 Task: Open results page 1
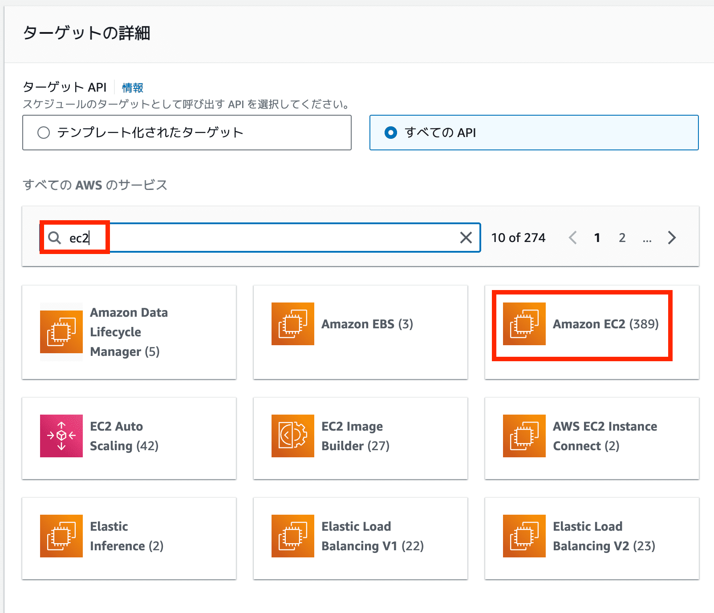point(597,238)
